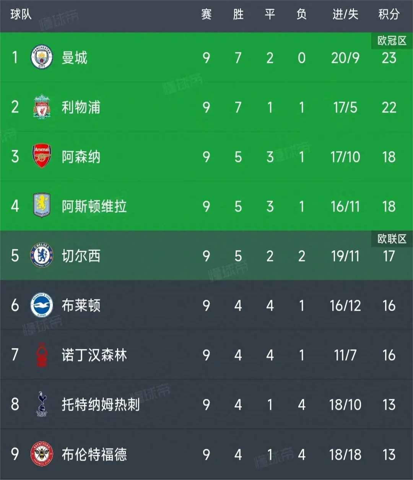This screenshot has height=480, width=413.
Task: Click the 欧联区 zone label
Action: pyautogui.click(x=392, y=239)
